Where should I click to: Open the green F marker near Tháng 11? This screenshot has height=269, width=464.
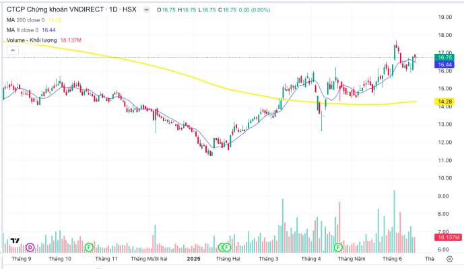coord(89,247)
